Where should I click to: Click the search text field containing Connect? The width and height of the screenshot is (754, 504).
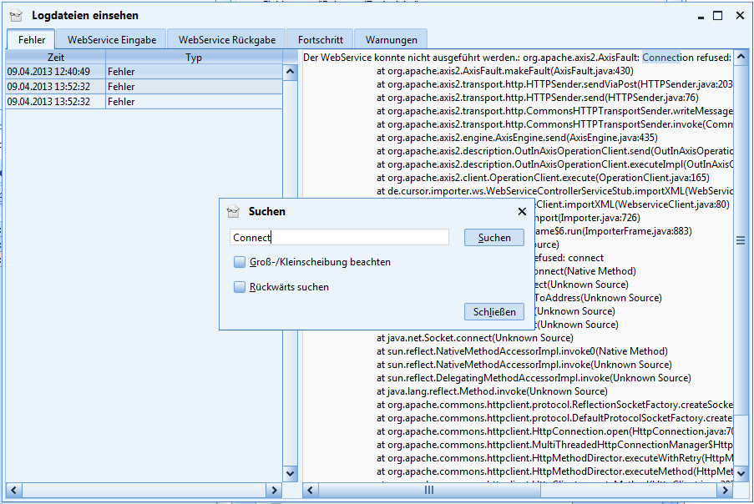pyautogui.click(x=338, y=238)
